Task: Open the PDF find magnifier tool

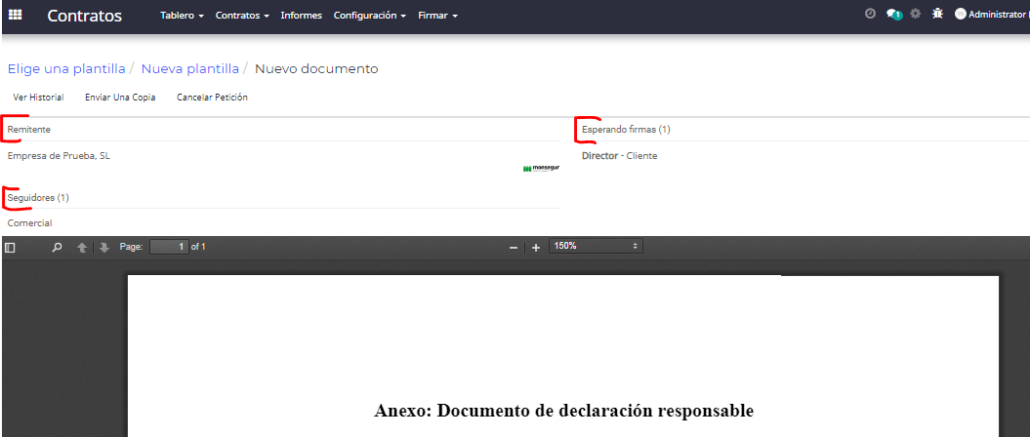Action: pos(58,248)
